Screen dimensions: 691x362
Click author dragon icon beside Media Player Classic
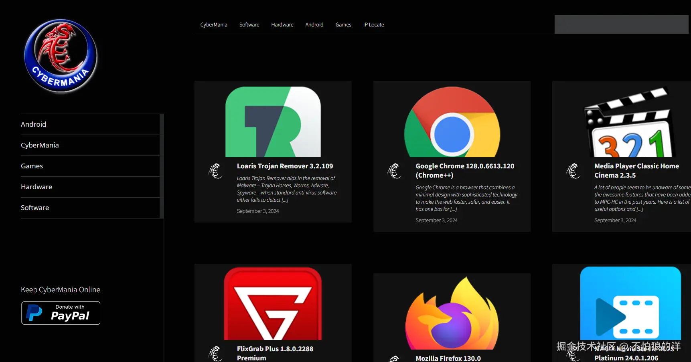(x=573, y=171)
